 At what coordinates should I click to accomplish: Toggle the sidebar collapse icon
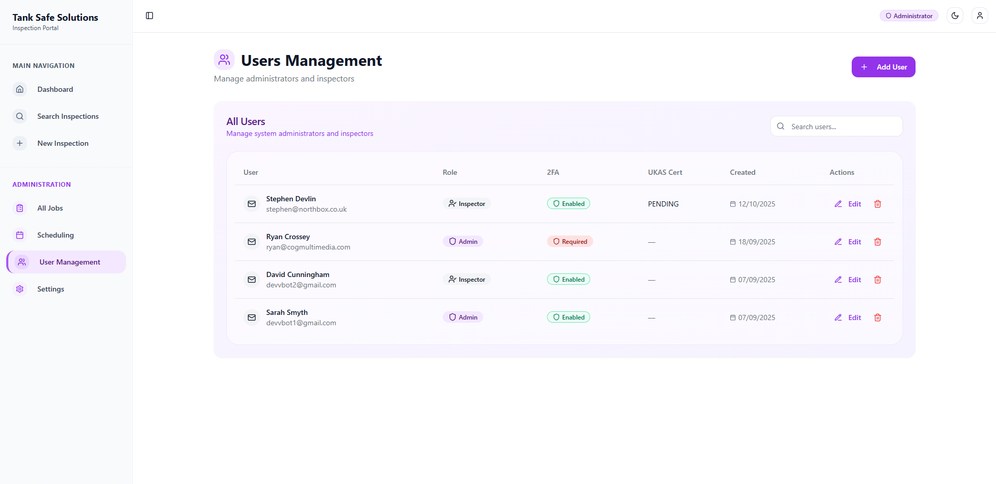[x=149, y=16]
